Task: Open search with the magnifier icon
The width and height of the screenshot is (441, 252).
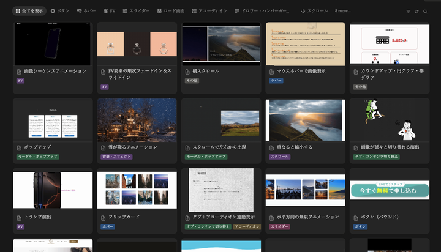Action: tap(426, 11)
